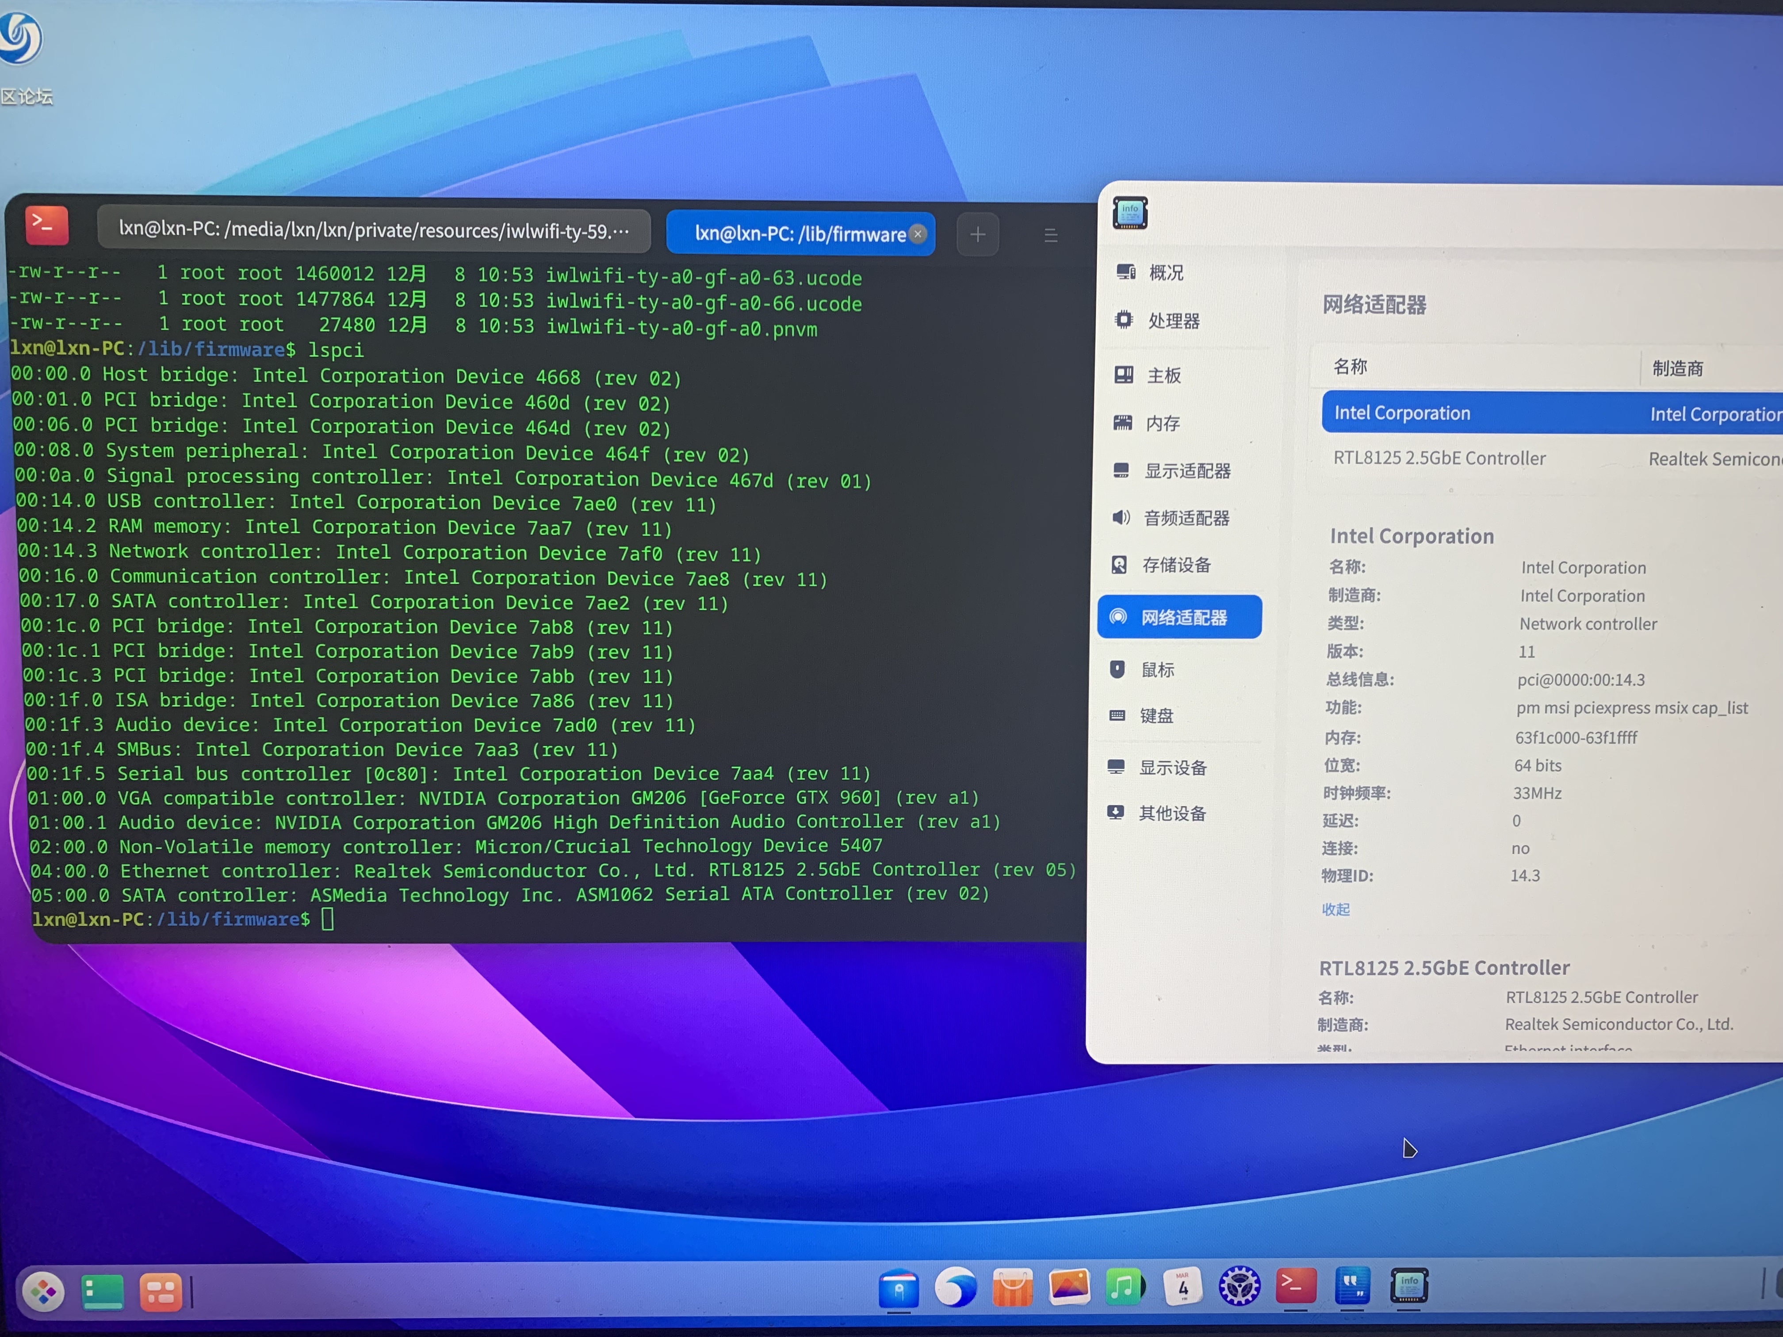Open 音频适配器 audio adapter section
Viewport: 1783px width, 1337px height.
[x=1186, y=518]
